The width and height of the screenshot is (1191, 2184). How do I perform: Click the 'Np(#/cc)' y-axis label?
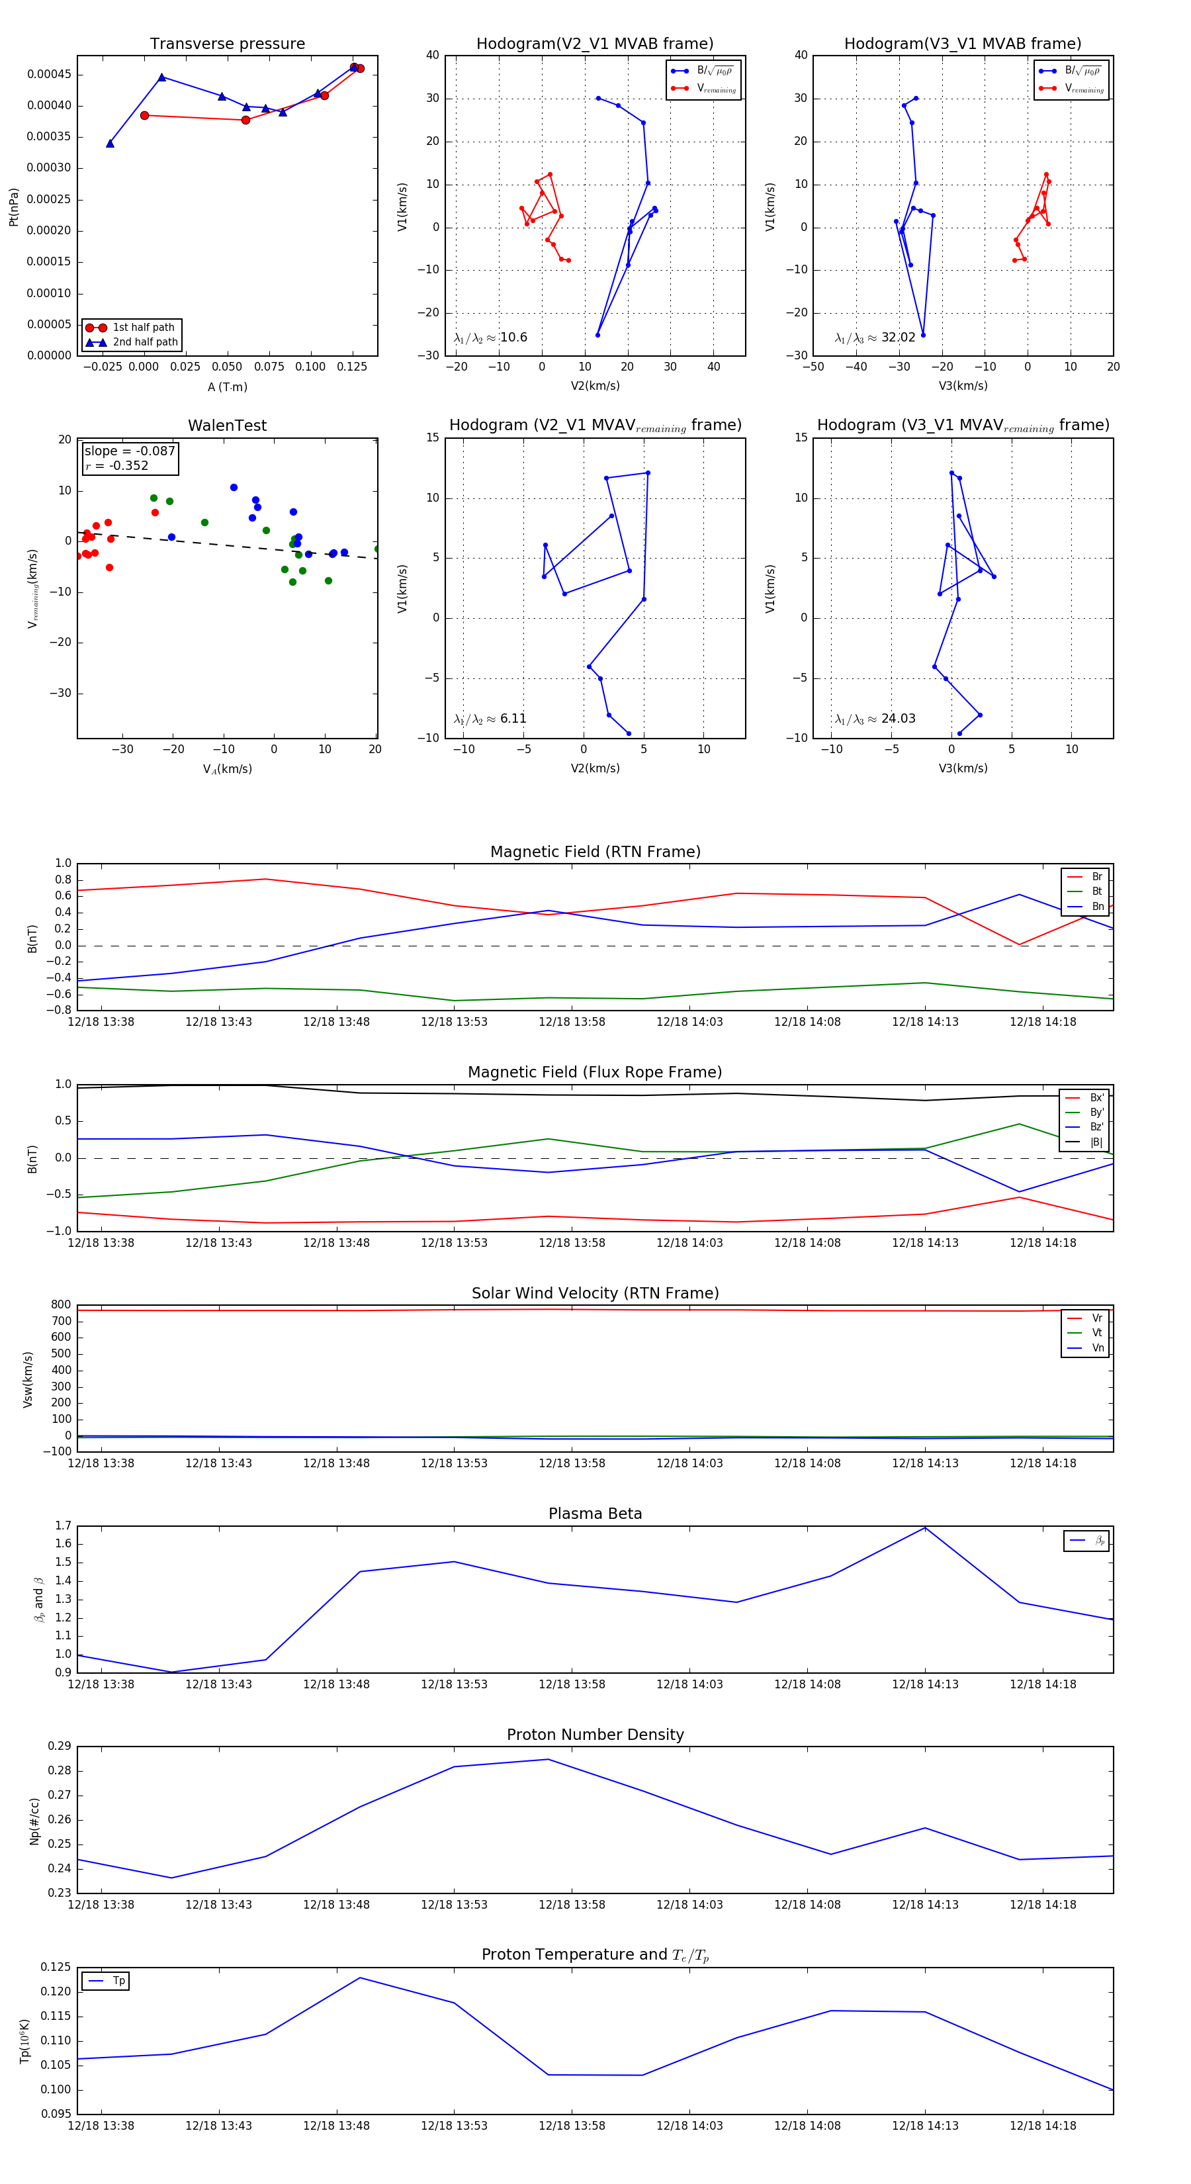(34, 1820)
